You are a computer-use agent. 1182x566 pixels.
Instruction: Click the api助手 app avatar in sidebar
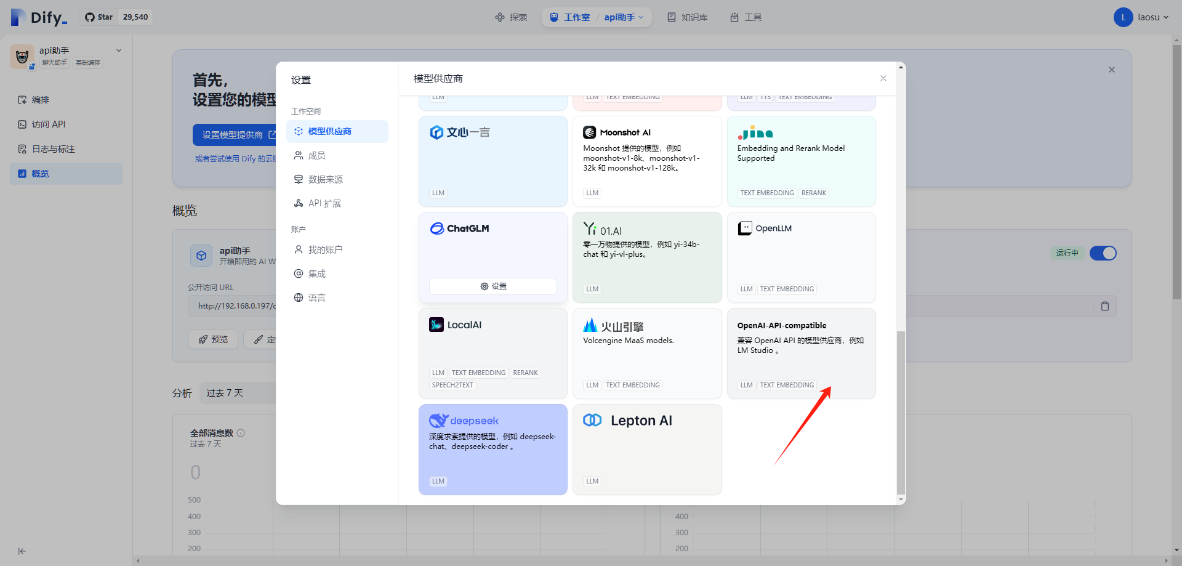[22, 57]
